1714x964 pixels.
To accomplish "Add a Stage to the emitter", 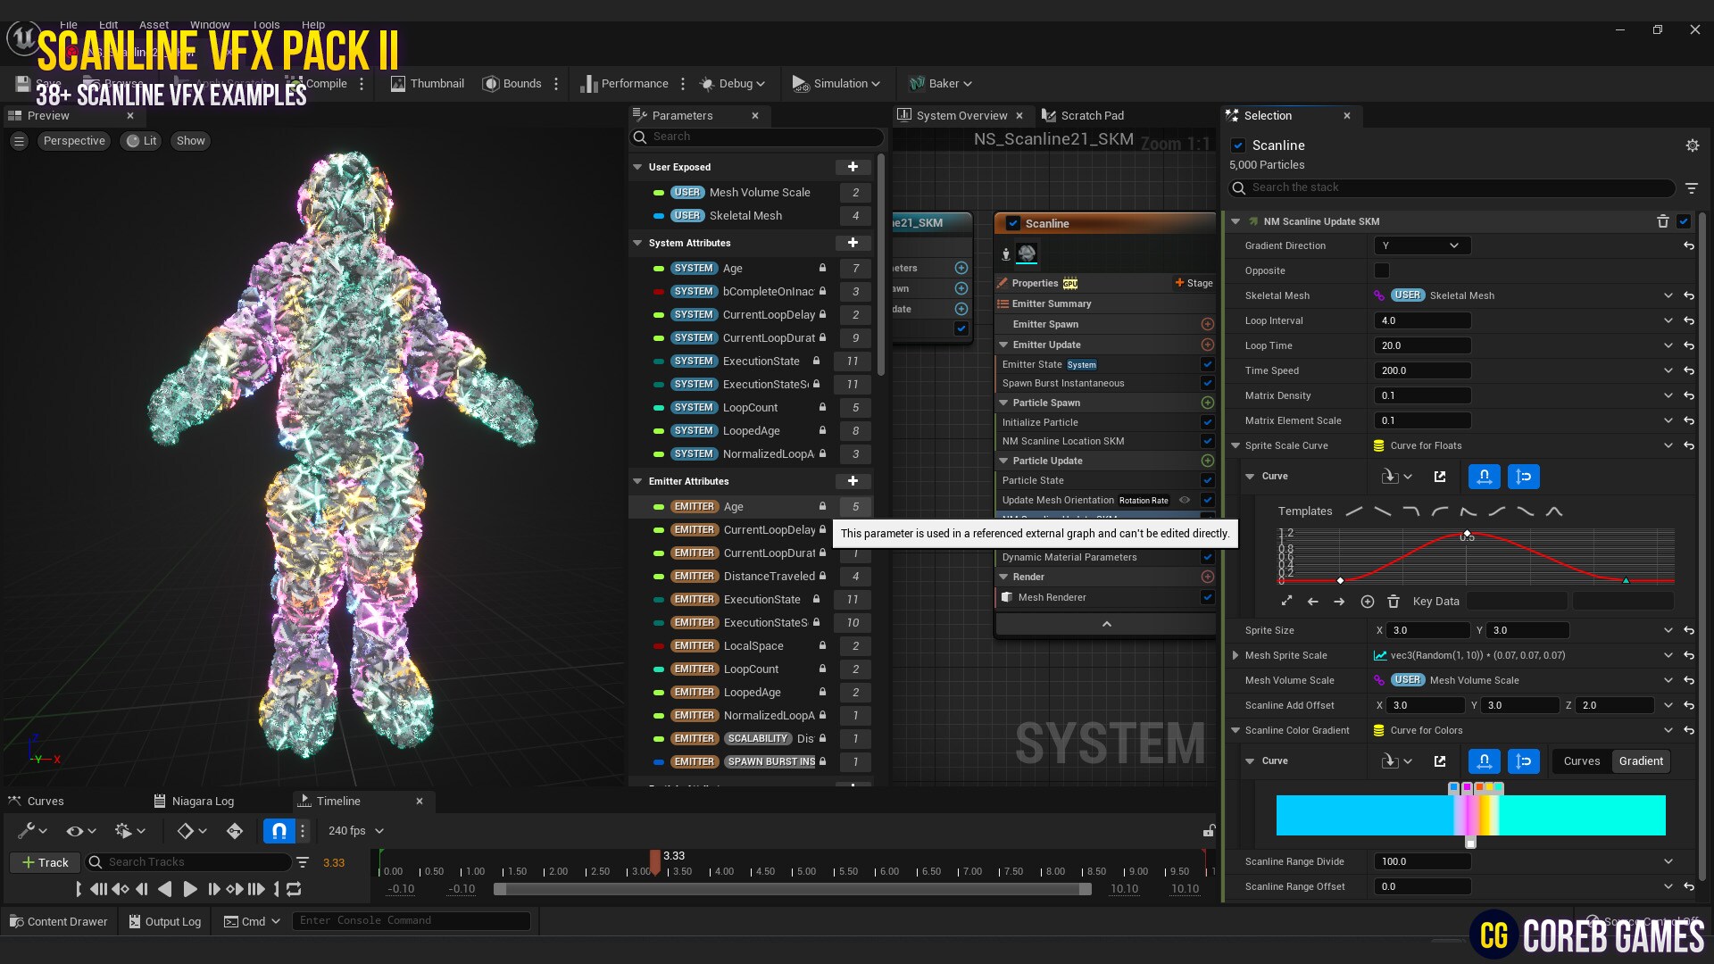I will 1194,283.
